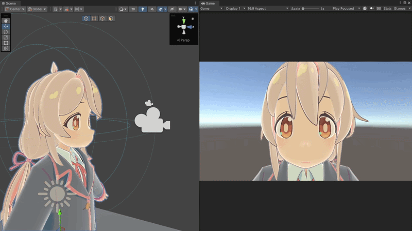
Task: Mute Game view audio
Action: point(372,8)
